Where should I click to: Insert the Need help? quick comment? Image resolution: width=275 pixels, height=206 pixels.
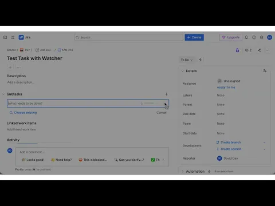click(x=61, y=160)
